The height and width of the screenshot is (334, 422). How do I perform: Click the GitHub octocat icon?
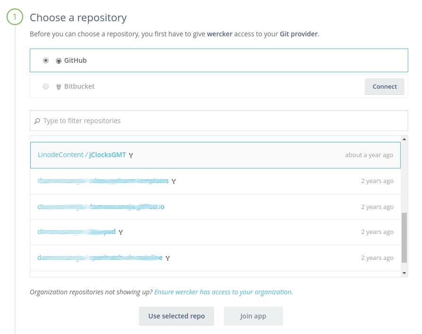pyautogui.click(x=59, y=60)
